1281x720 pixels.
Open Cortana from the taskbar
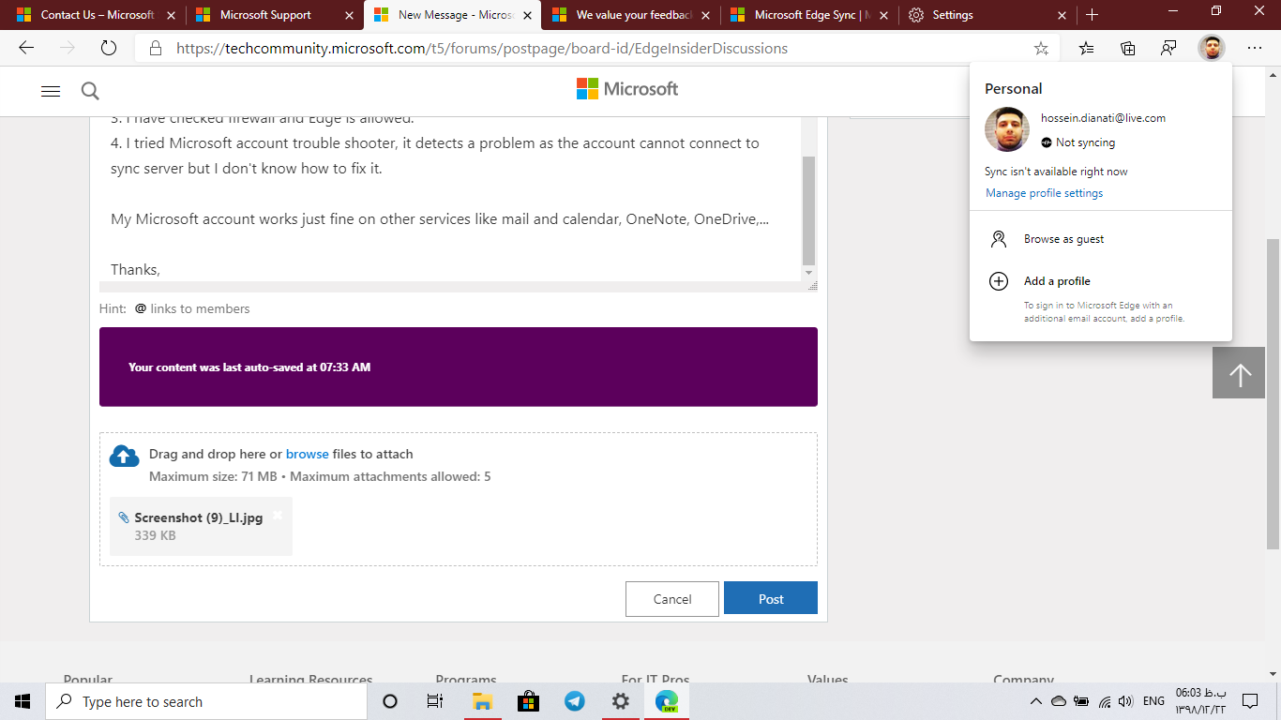(x=390, y=701)
